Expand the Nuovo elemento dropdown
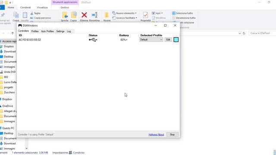Image resolution: width=276 pixels, height=155 pixels. click(124, 13)
